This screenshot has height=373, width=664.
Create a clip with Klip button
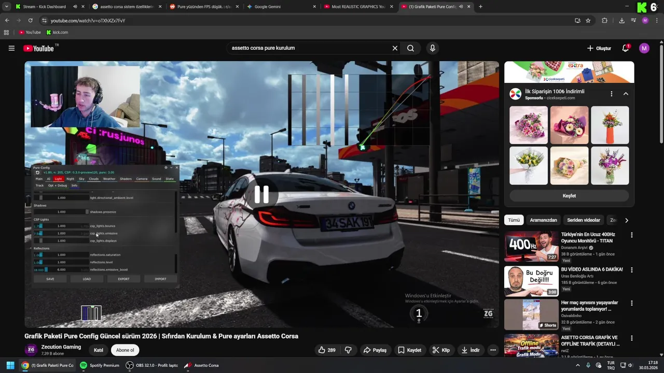coord(441,350)
